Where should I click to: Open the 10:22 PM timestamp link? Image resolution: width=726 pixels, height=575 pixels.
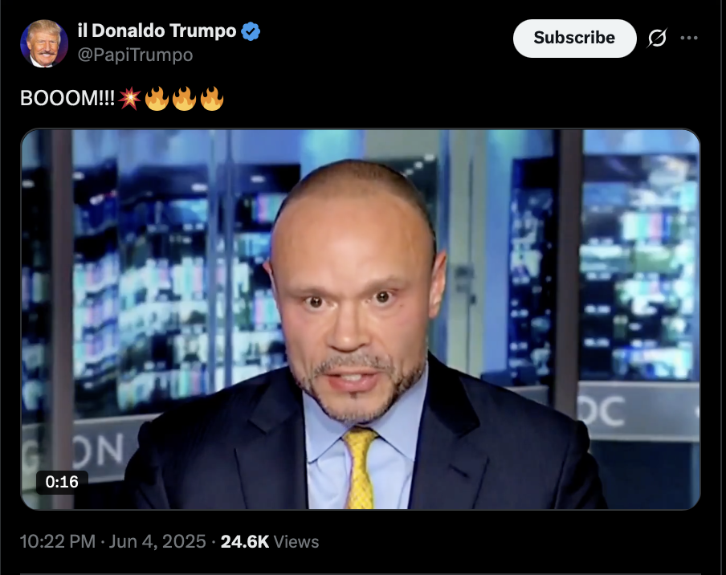(57, 541)
